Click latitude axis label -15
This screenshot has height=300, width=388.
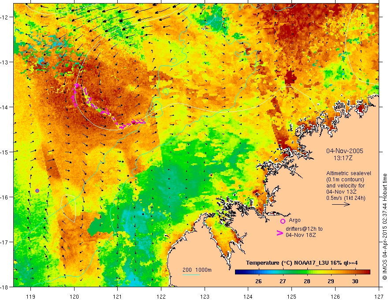click(x=4, y=152)
